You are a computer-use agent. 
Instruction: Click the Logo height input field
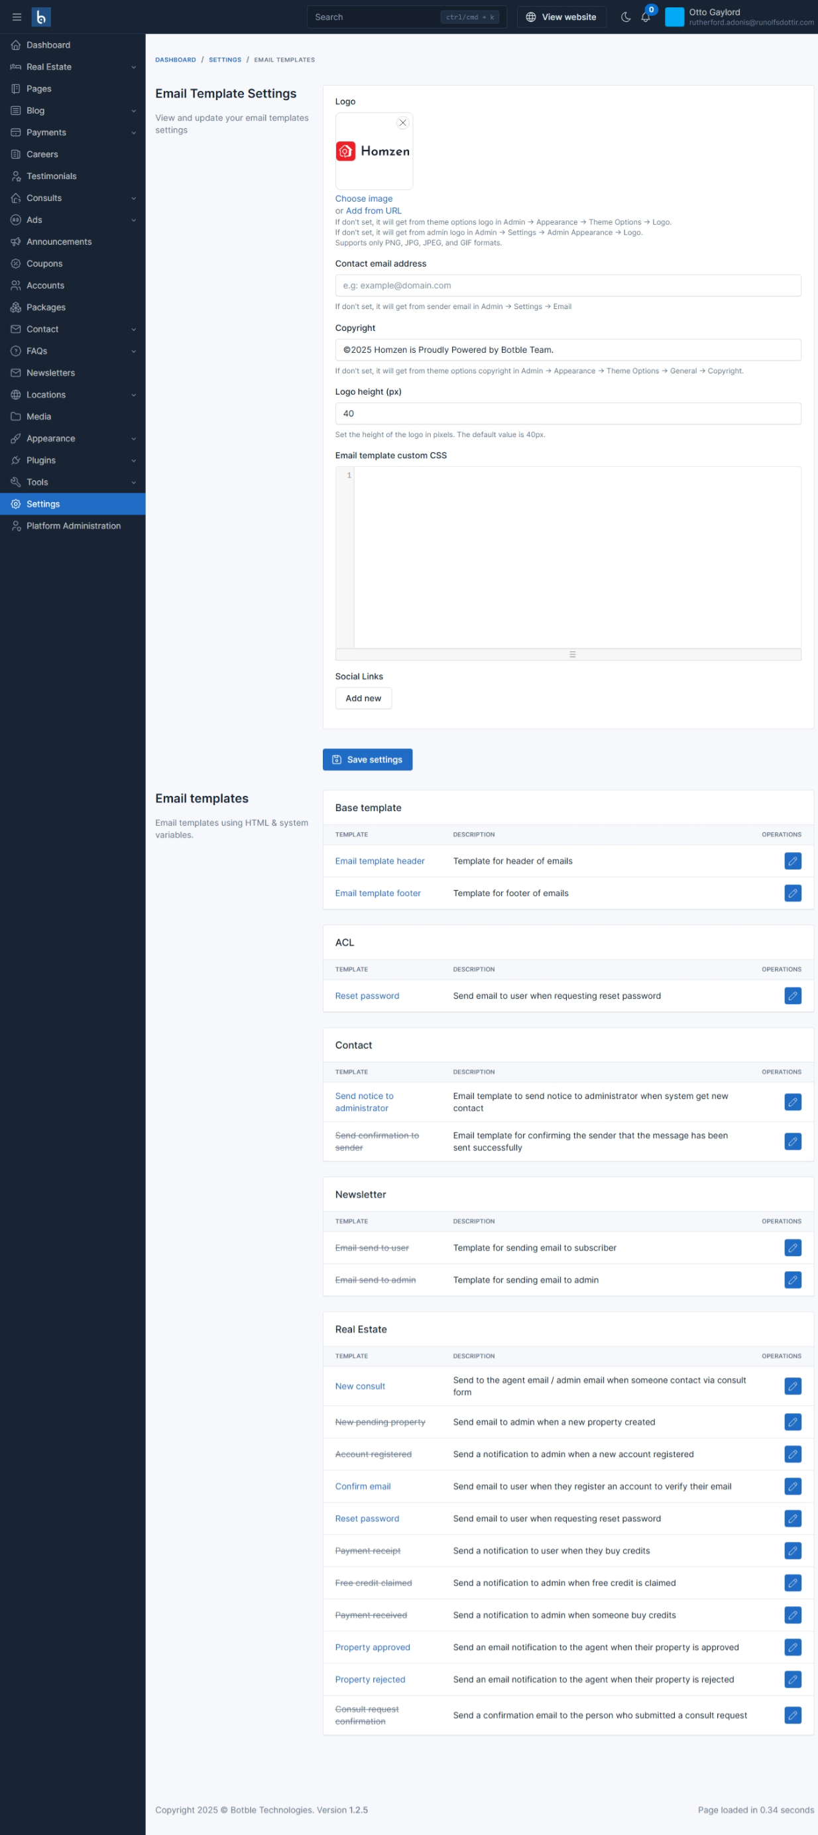pyautogui.click(x=568, y=414)
